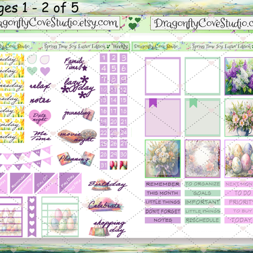Viewport: 253px width, 253px height.
Task: Click the pink TODAY label
Action: coord(239,220)
